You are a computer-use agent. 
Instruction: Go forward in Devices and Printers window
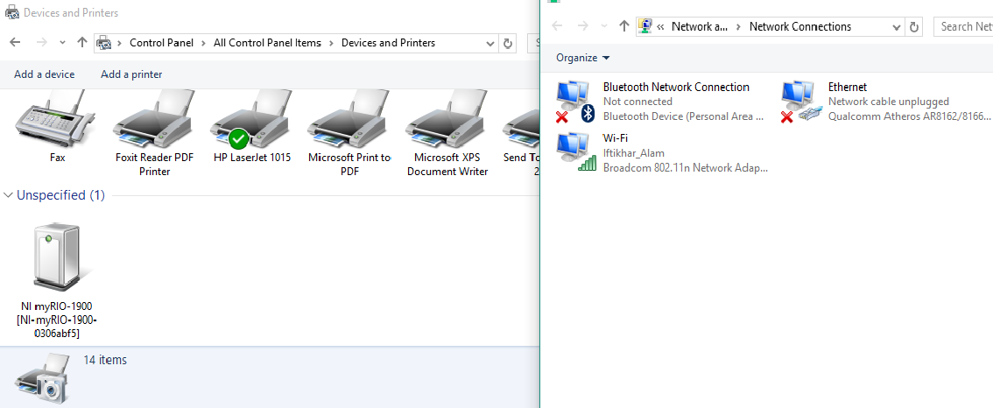(x=42, y=42)
